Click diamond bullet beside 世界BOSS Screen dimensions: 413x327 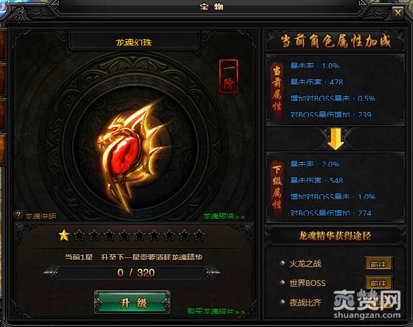coord(283,282)
